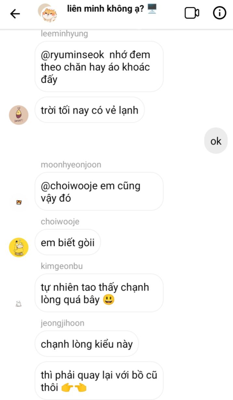Tap the back arrow icon
233x400 pixels.
[15, 14]
